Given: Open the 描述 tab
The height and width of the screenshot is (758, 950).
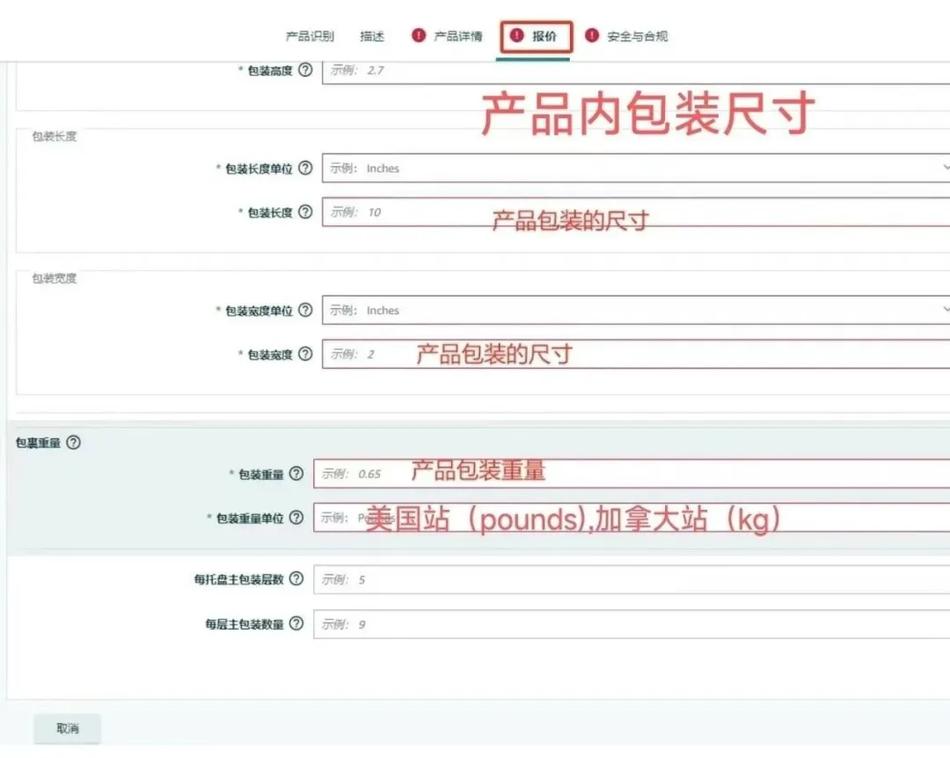Looking at the screenshot, I should pyautogui.click(x=372, y=36).
